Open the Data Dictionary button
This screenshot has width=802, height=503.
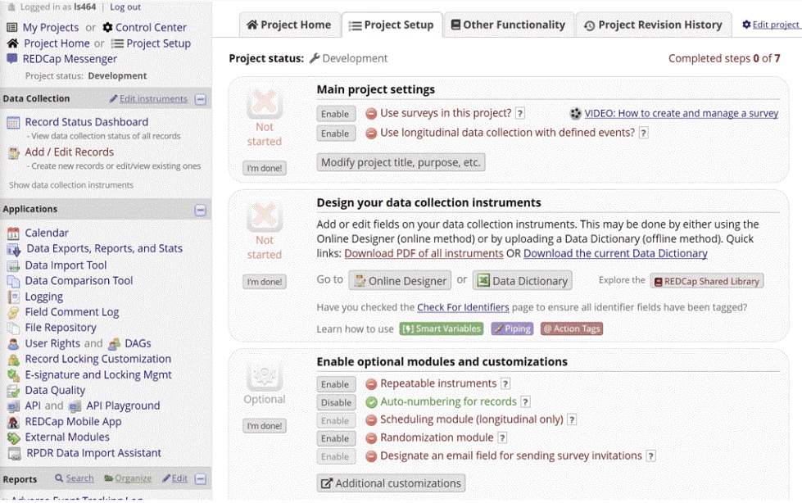click(522, 281)
